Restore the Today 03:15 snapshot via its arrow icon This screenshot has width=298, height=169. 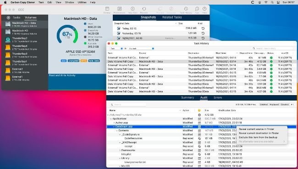pyautogui.click(x=203, y=28)
